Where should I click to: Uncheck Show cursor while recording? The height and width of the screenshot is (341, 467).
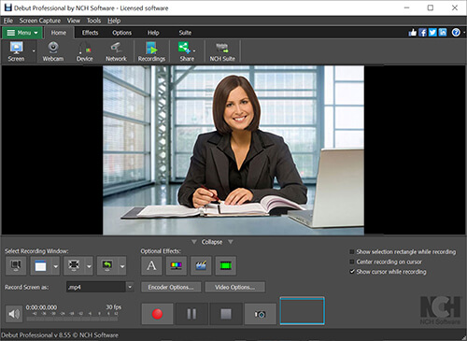[x=352, y=272]
